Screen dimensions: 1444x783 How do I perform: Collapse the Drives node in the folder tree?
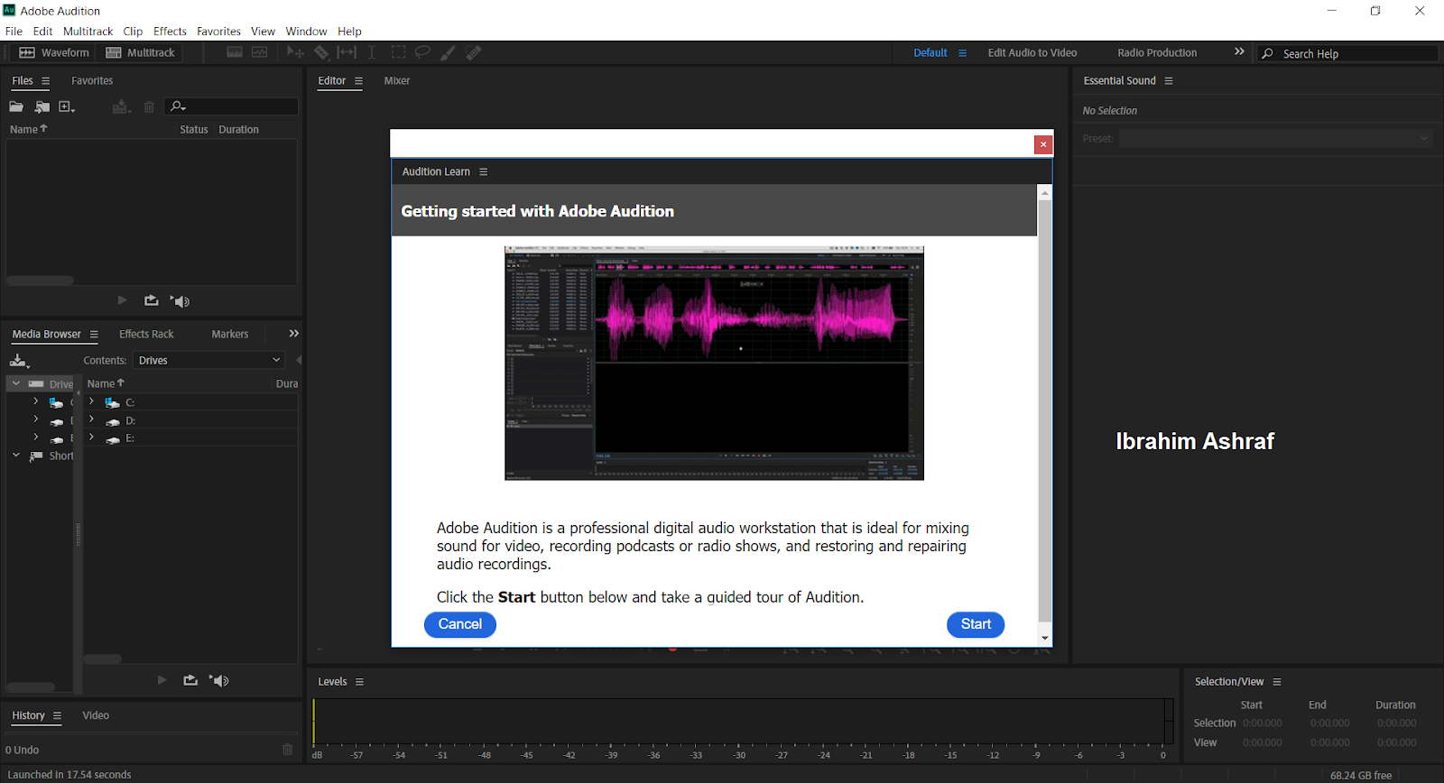pyautogui.click(x=16, y=383)
